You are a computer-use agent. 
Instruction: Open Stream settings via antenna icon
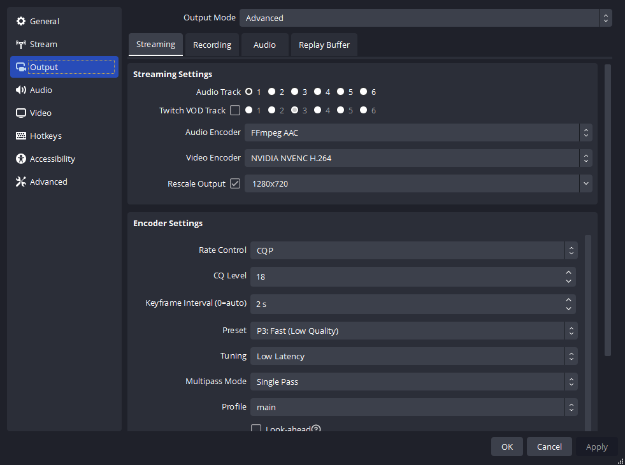click(x=21, y=45)
